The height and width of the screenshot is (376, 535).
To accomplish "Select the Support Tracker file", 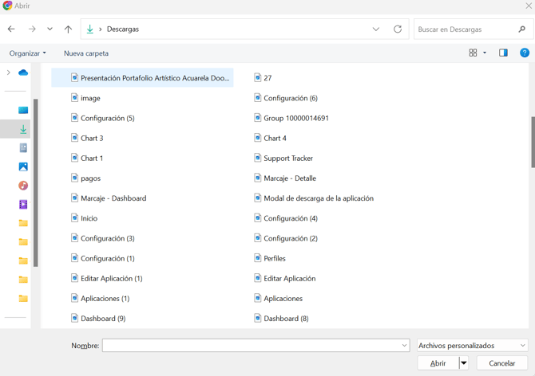I will 287,159.
